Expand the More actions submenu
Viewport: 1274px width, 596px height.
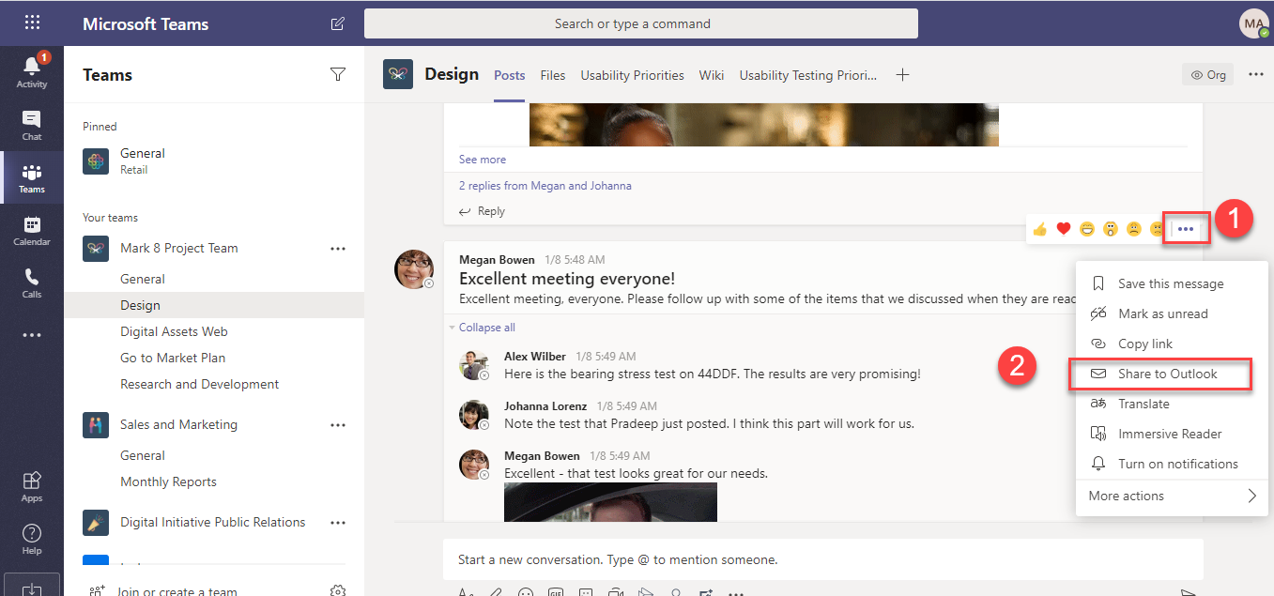(1172, 496)
